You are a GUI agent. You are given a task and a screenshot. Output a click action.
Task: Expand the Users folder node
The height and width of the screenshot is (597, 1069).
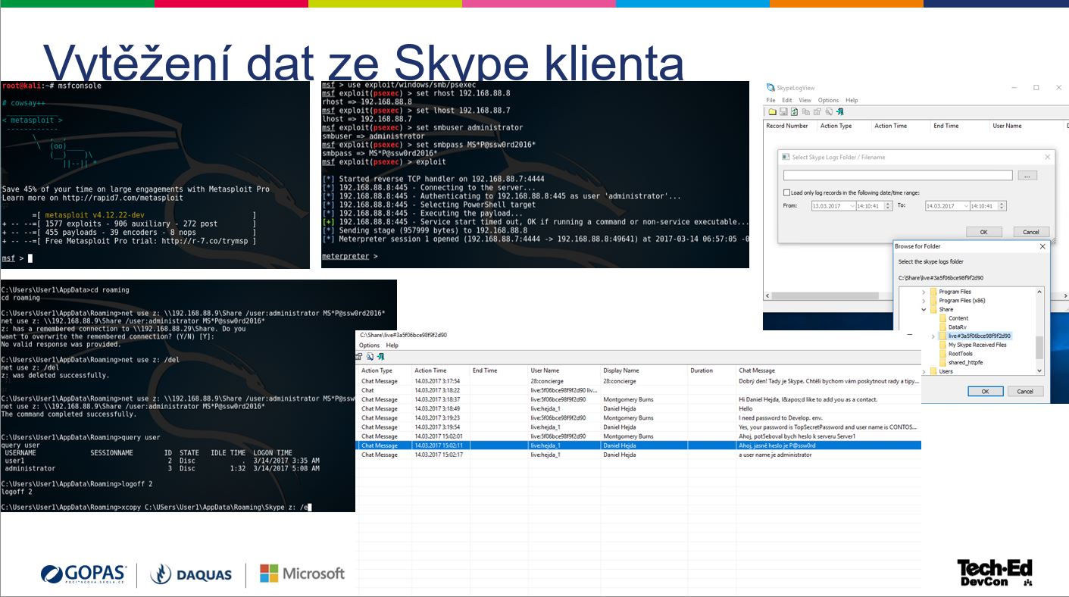[x=924, y=372]
